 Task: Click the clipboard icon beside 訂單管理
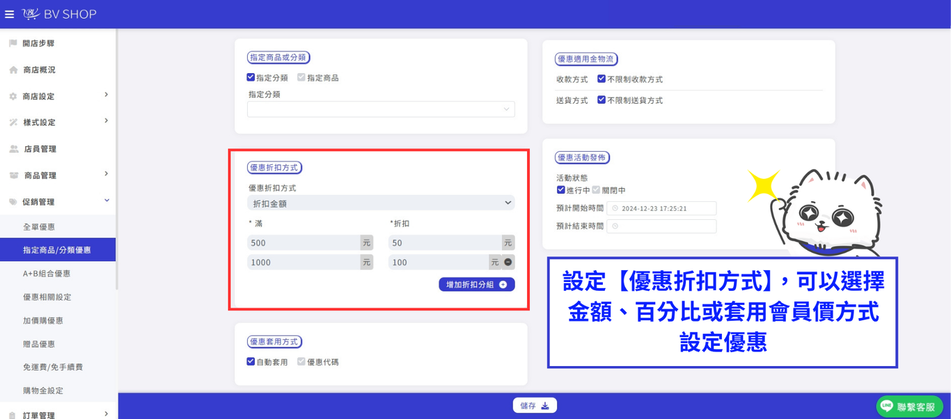coord(13,415)
